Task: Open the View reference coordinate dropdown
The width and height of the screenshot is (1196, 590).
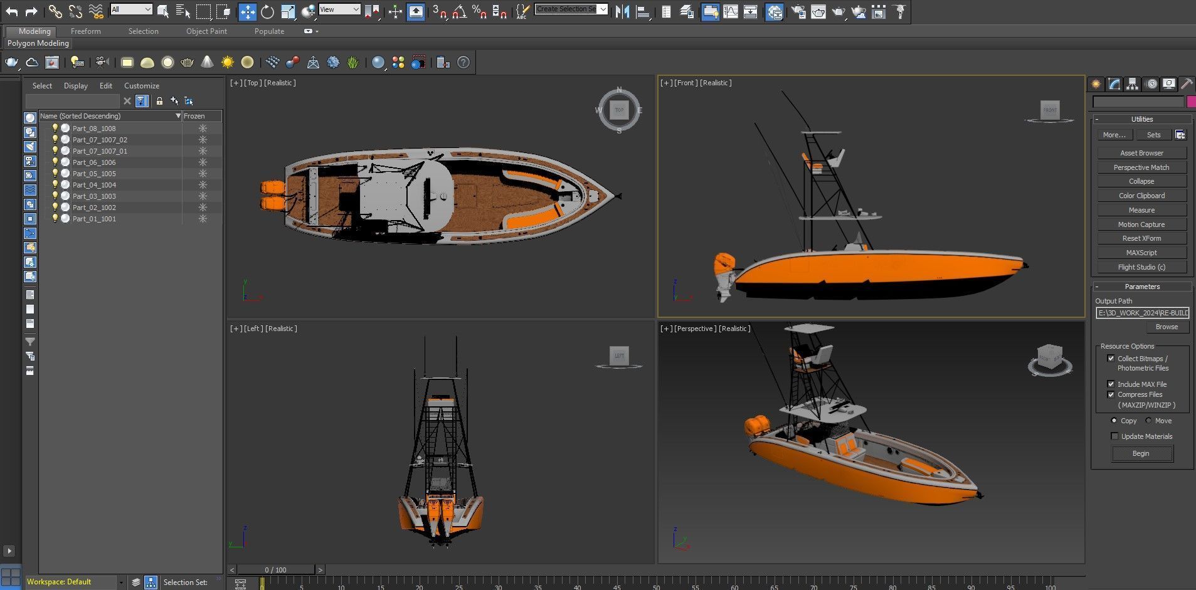Action: [x=339, y=9]
